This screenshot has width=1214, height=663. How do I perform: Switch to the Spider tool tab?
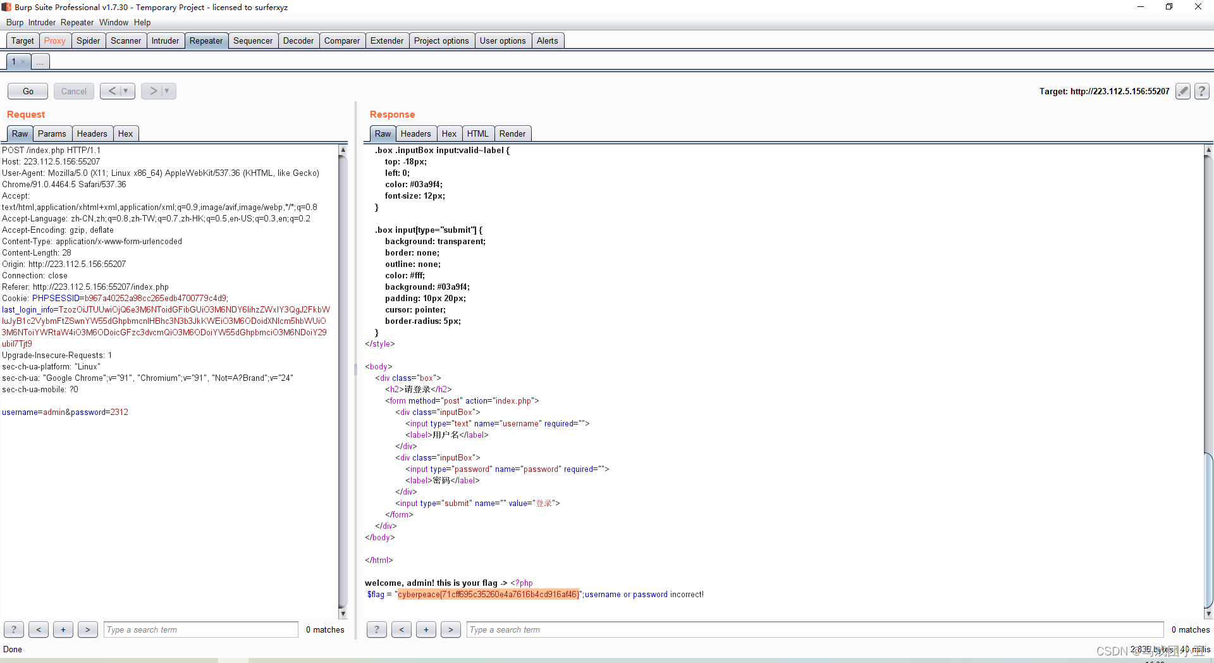pyautogui.click(x=89, y=40)
